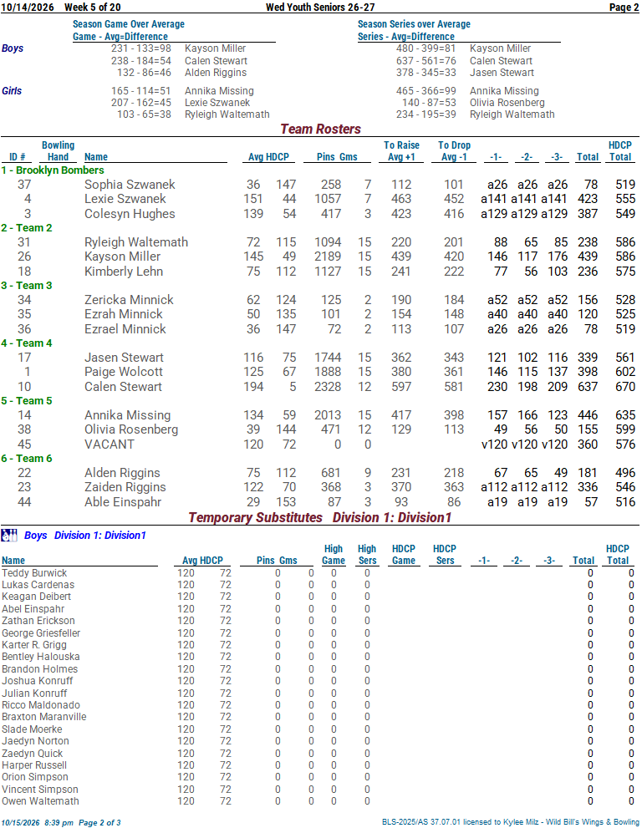Viewport: 642px width, 828px height.
Task: Click the VACANT entry in Team 5
Action: (x=110, y=444)
